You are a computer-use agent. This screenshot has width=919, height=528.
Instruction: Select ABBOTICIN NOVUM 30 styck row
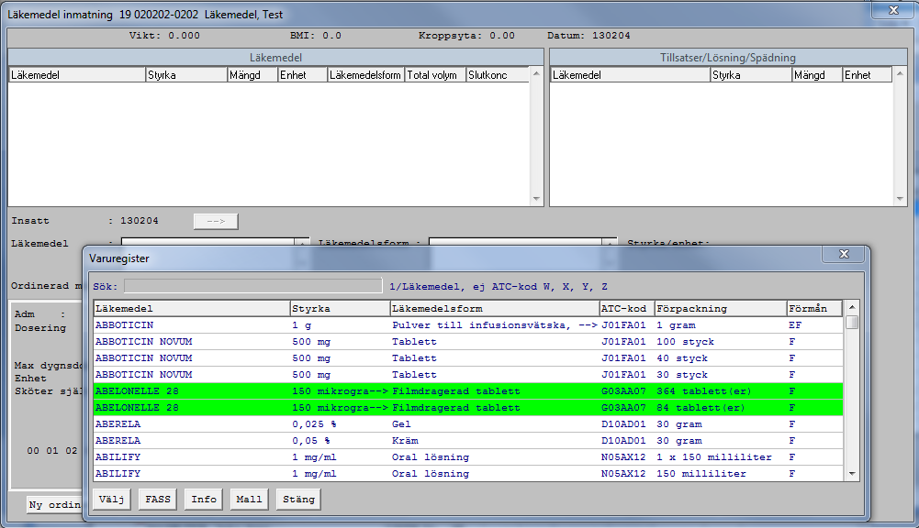tap(467, 374)
